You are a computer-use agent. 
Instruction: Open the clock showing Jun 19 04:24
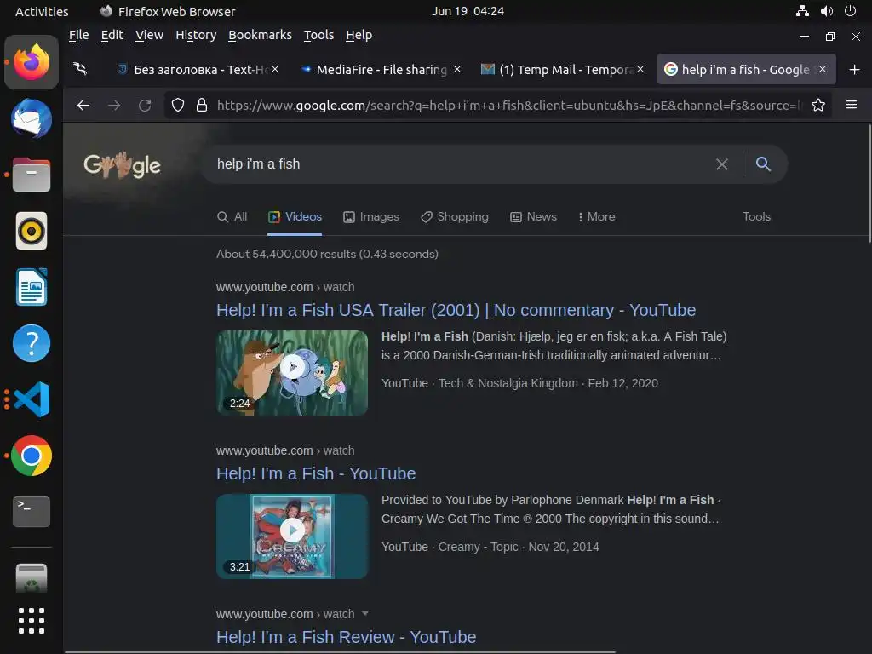click(468, 11)
